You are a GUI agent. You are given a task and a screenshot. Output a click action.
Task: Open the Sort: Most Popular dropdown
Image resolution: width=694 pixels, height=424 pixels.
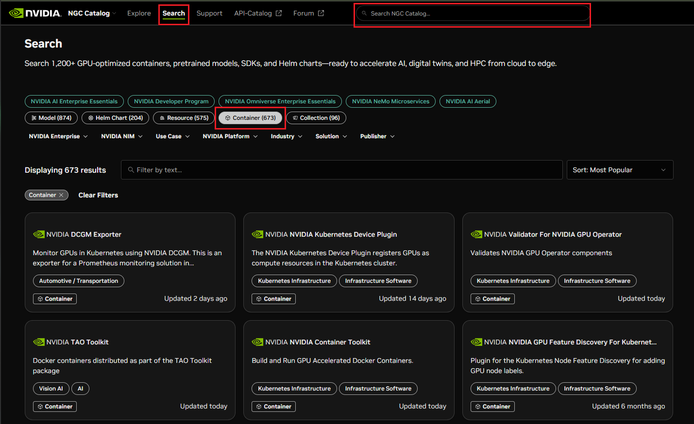619,170
